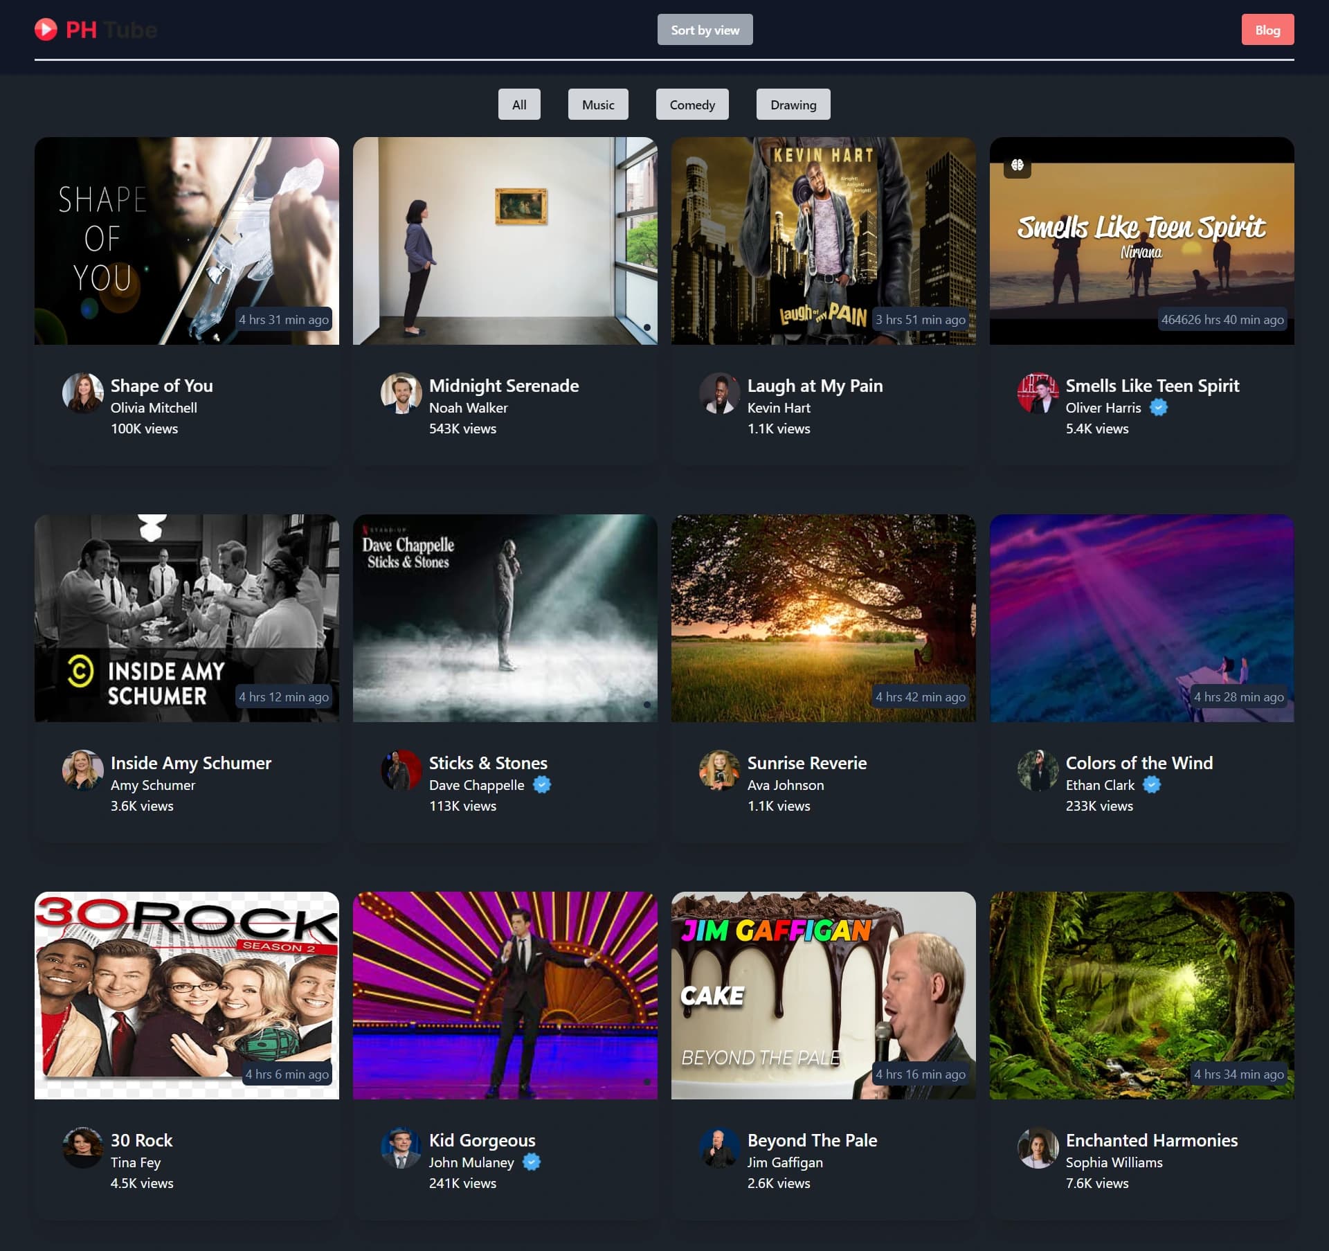Image resolution: width=1329 pixels, height=1251 pixels.
Task: Open the Inside Amy Schumer thumbnail
Action: coord(187,618)
